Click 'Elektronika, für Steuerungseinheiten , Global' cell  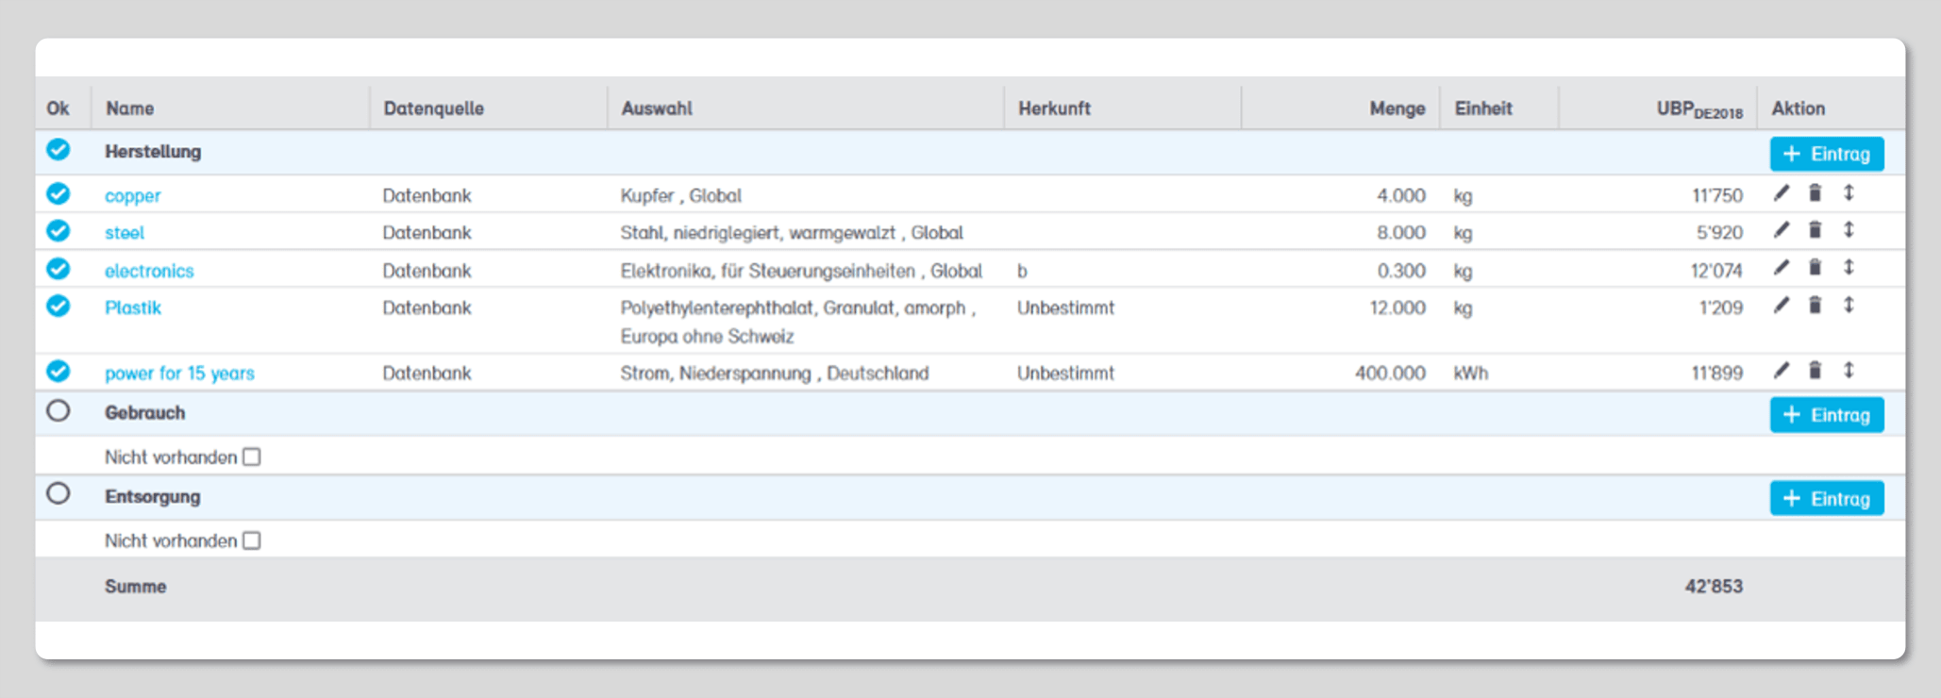point(801,272)
